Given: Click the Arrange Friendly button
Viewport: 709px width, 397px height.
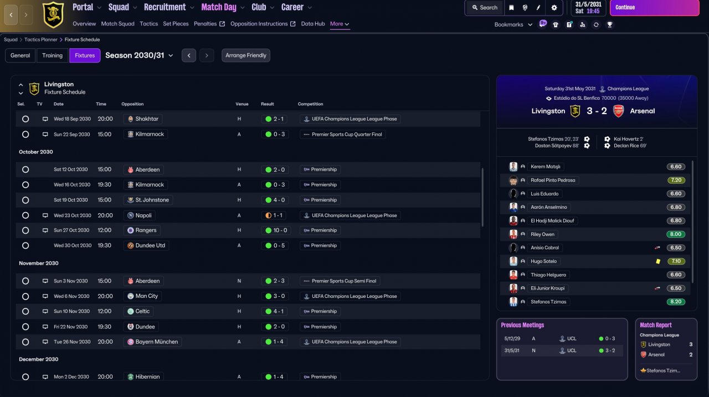Looking at the screenshot, I should (246, 55).
